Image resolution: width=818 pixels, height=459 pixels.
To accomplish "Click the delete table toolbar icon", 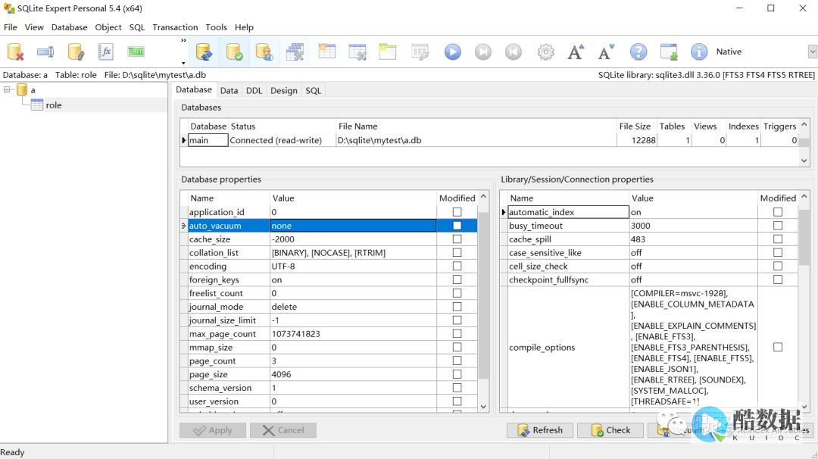I will pyautogui.click(x=357, y=52).
